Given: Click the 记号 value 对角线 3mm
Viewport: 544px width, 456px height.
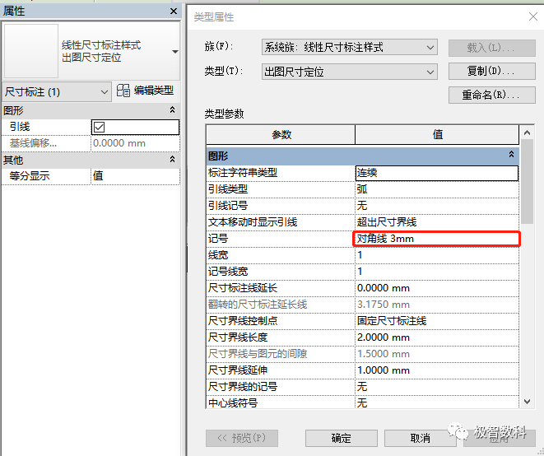Looking at the screenshot, I should coord(437,239).
